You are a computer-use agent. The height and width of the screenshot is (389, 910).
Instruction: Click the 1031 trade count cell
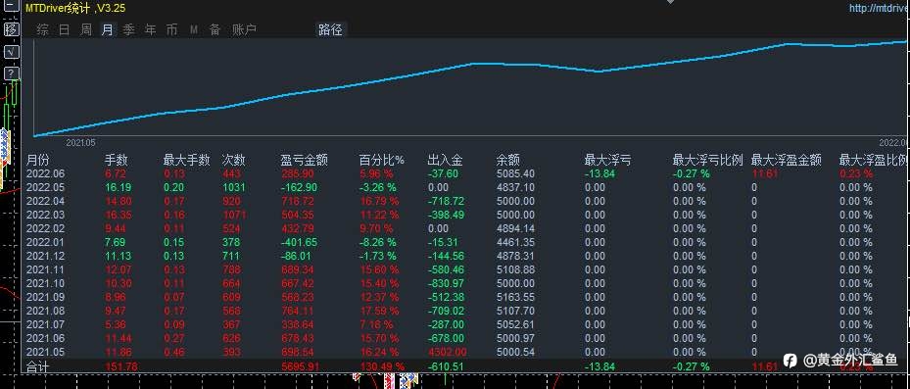234,187
